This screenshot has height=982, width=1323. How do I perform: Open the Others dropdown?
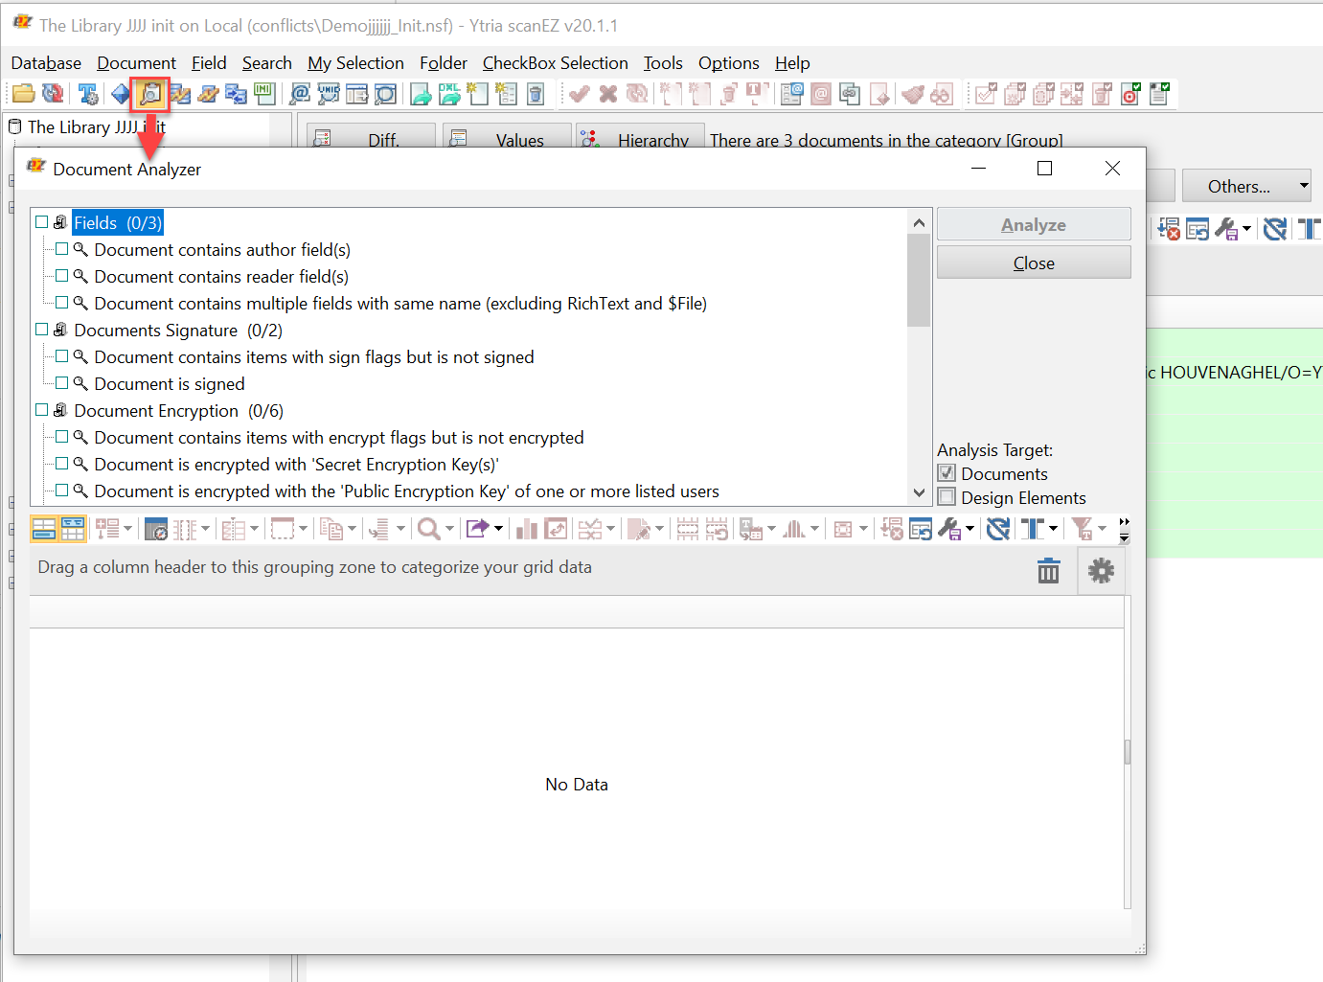coord(1245,186)
